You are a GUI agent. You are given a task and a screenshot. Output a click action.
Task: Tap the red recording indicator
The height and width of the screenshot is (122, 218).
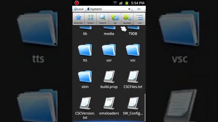(x=77, y=3)
